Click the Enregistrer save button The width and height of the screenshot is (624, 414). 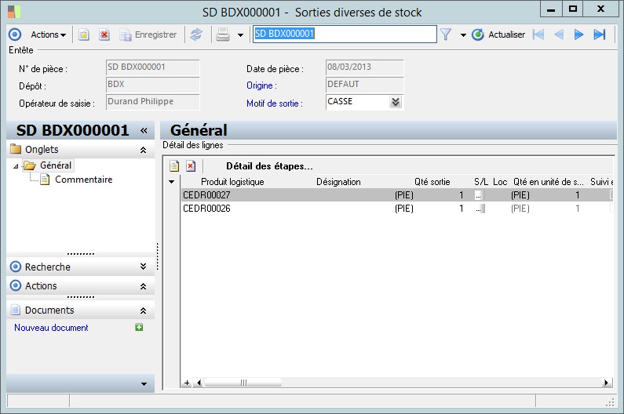148,35
